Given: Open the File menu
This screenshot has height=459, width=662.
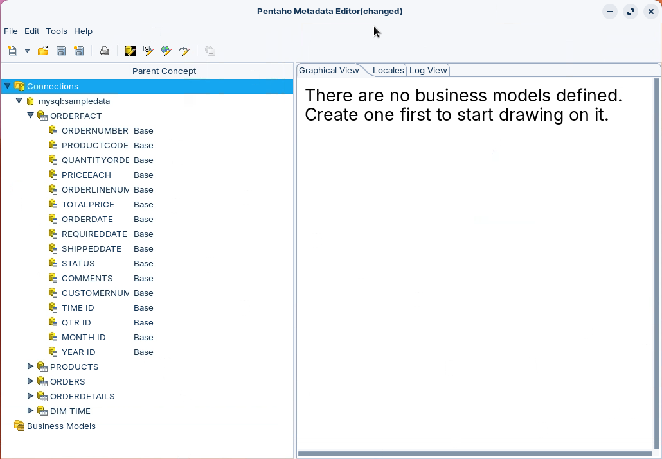Looking at the screenshot, I should click(11, 31).
